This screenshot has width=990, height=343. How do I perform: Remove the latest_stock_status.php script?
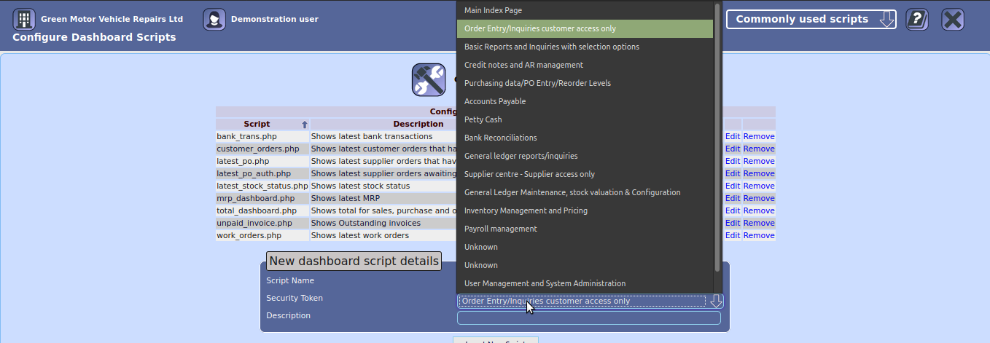tap(758, 186)
